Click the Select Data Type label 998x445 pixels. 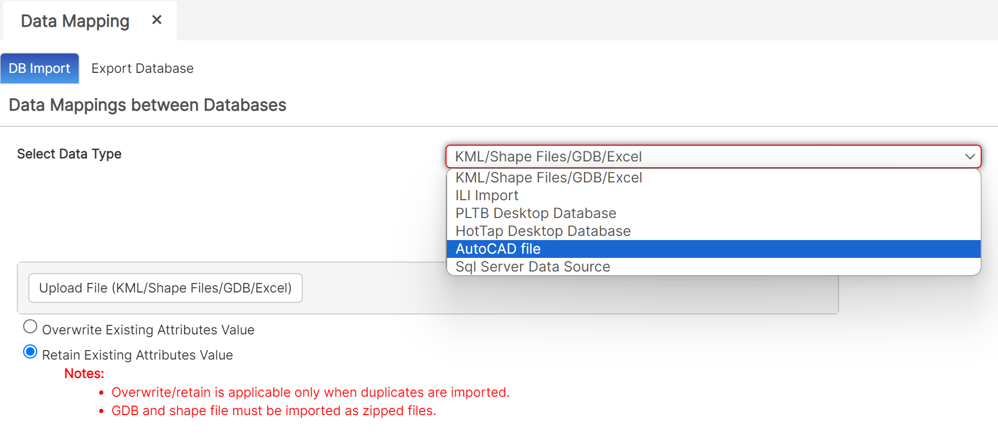click(x=69, y=154)
